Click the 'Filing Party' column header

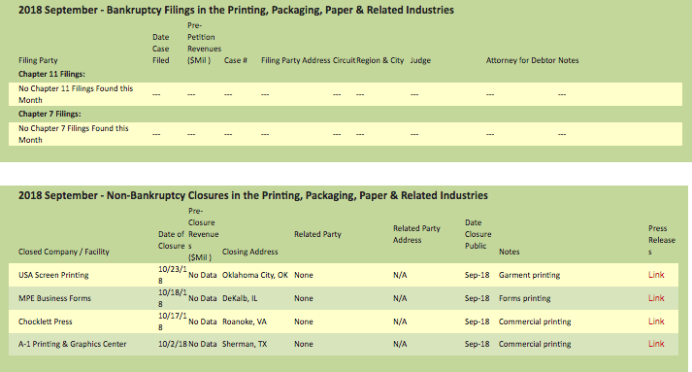[x=38, y=60]
